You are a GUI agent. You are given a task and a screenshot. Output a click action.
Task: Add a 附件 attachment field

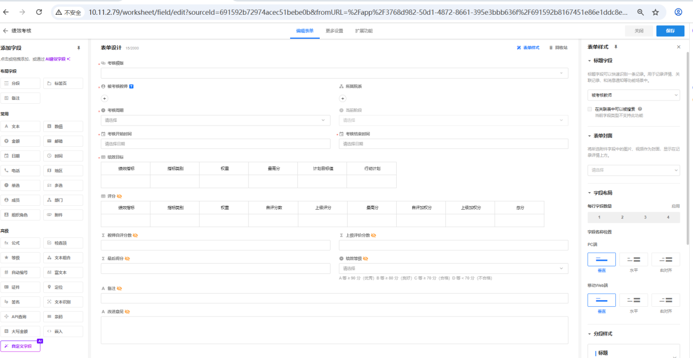[63, 215]
